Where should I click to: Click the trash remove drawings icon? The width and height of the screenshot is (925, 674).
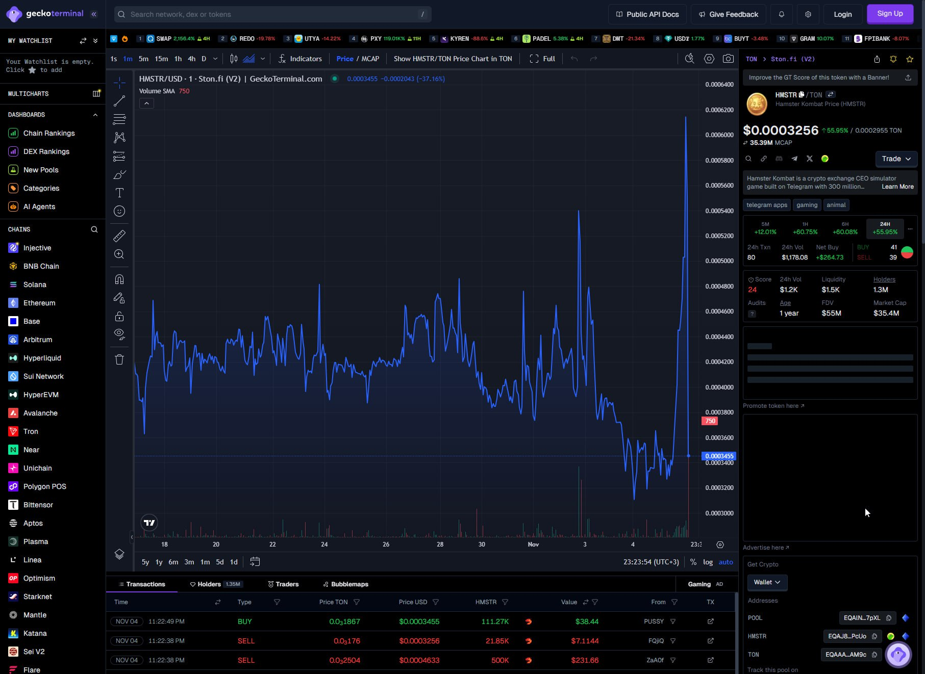(119, 359)
